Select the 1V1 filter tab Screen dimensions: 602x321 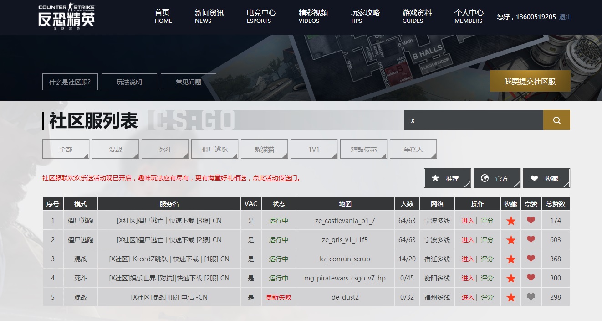pyautogui.click(x=314, y=149)
